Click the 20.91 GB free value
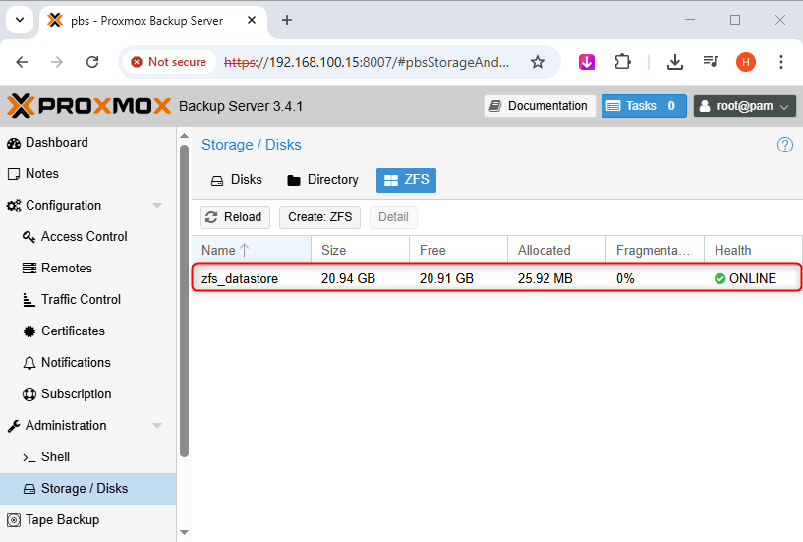This screenshot has height=542, width=803. click(x=446, y=279)
